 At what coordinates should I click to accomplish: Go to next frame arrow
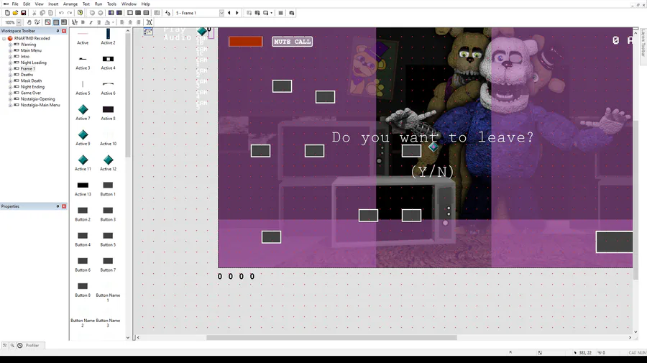(237, 13)
